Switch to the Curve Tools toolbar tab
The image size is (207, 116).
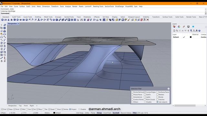28,17
